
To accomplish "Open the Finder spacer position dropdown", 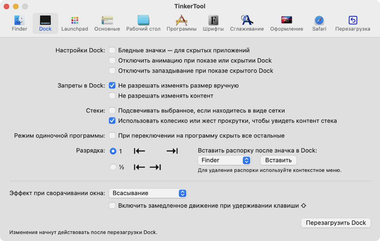I will coord(224,160).
